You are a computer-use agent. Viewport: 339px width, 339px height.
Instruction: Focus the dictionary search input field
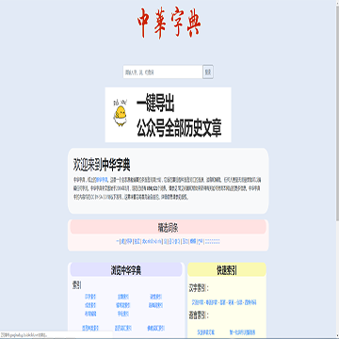pyautogui.click(x=163, y=72)
